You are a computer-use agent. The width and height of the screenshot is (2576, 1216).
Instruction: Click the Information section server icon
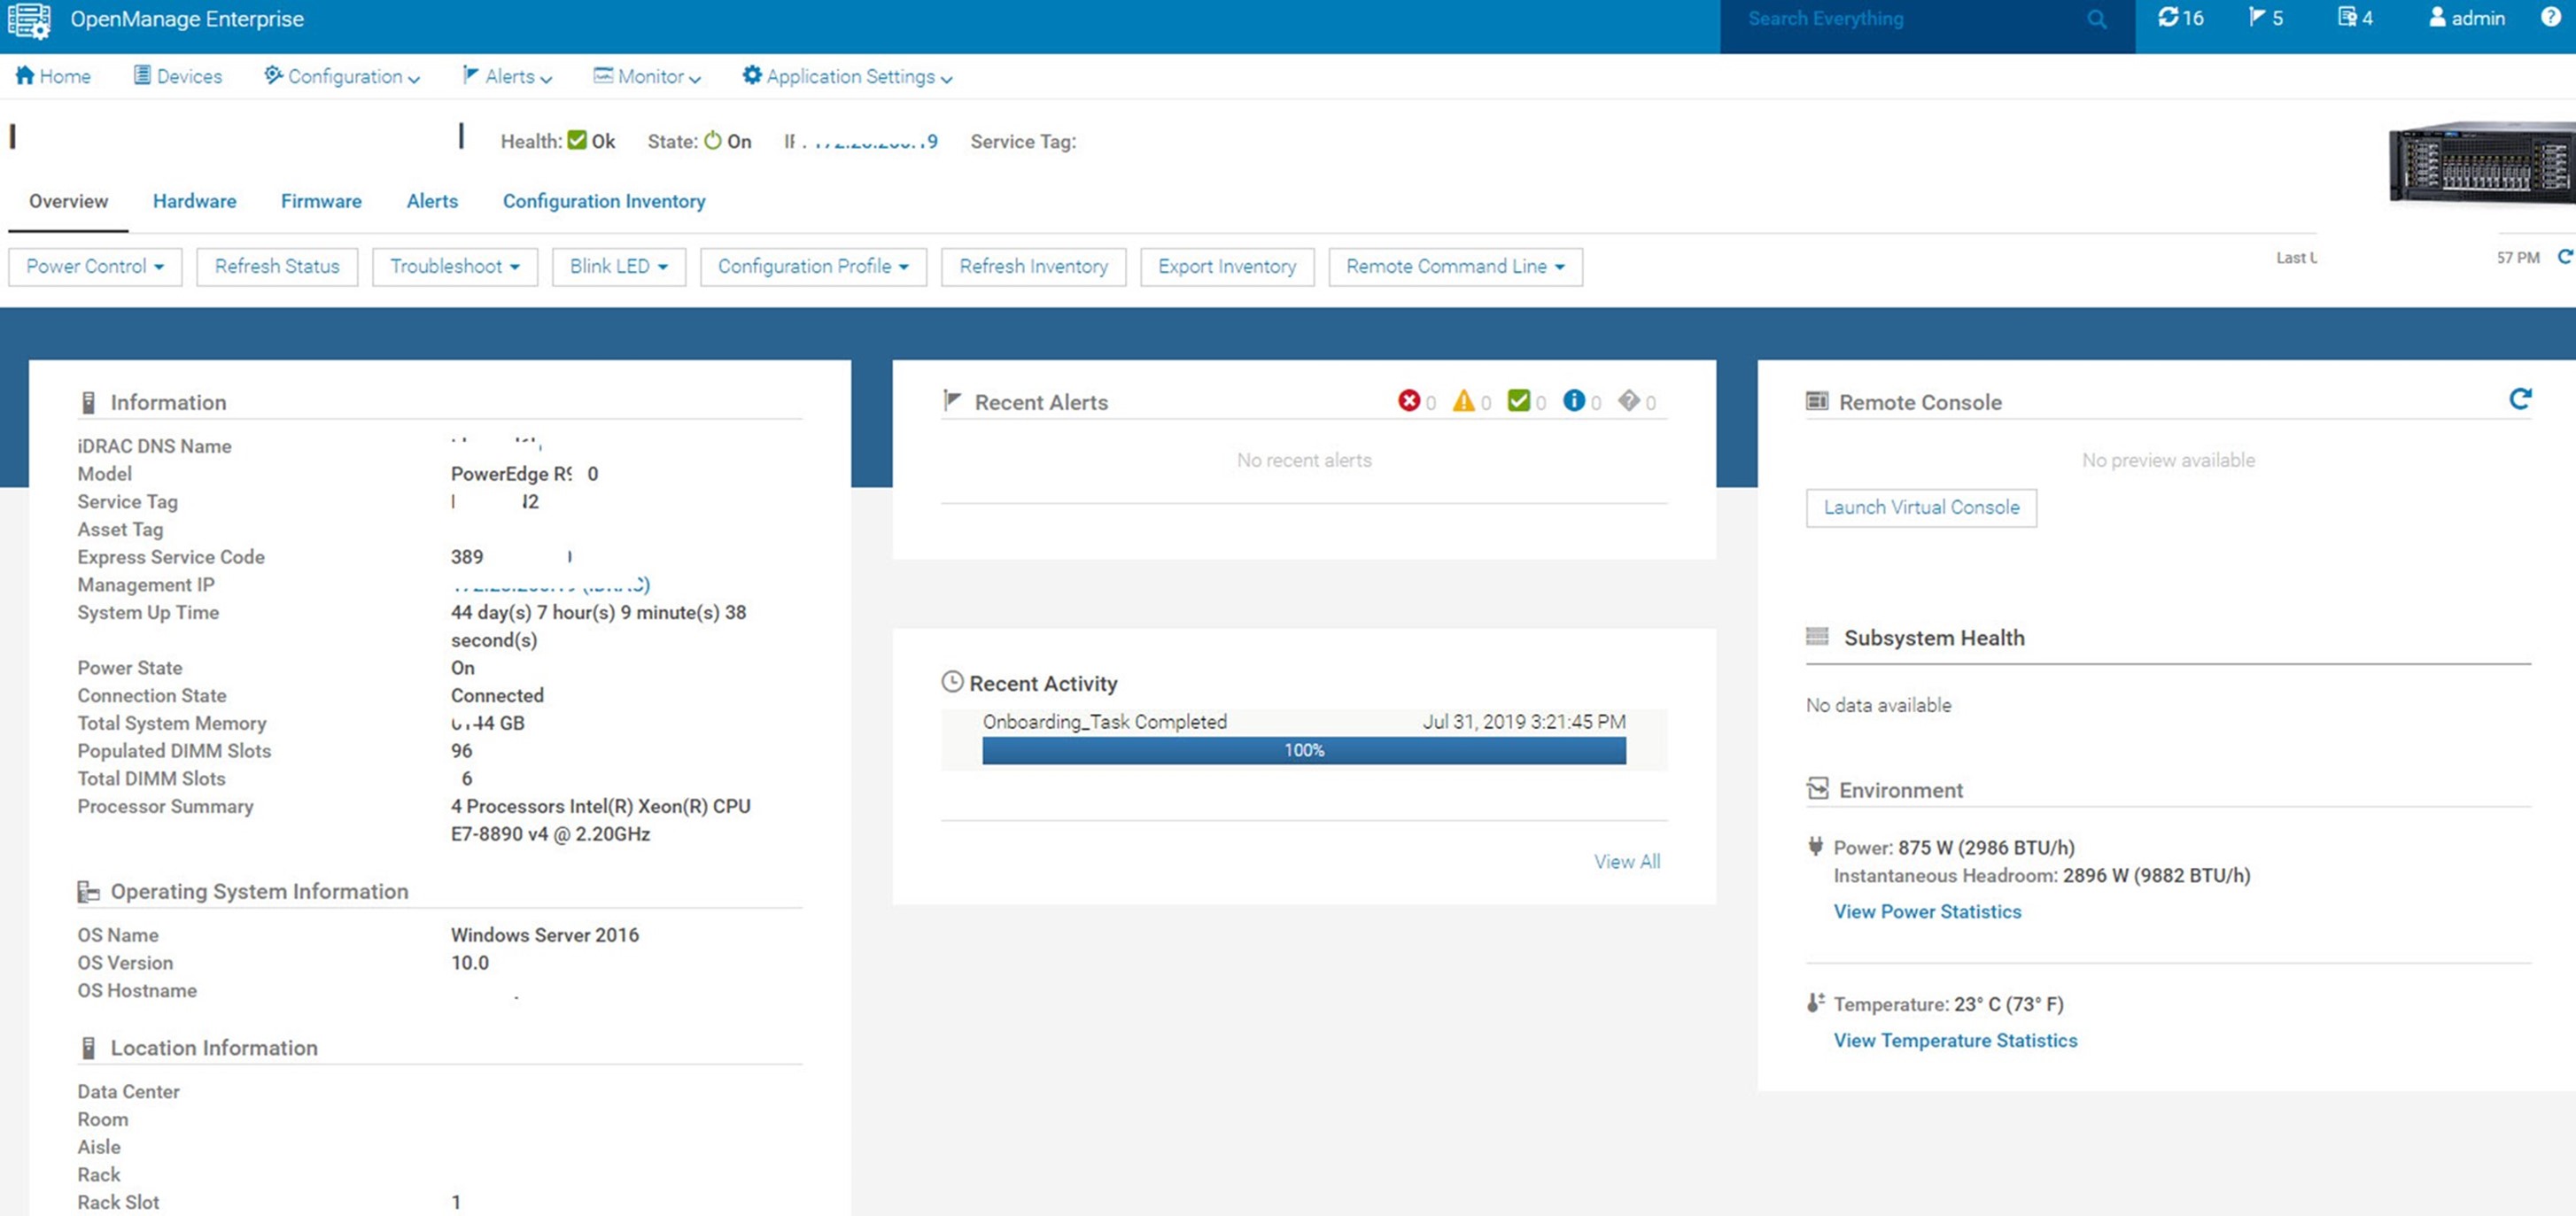(x=88, y=402)
